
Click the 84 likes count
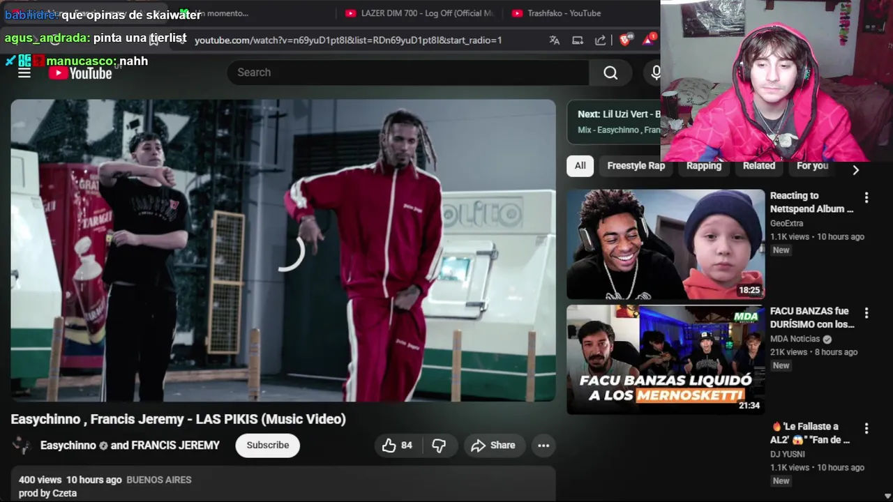[407, 446]
